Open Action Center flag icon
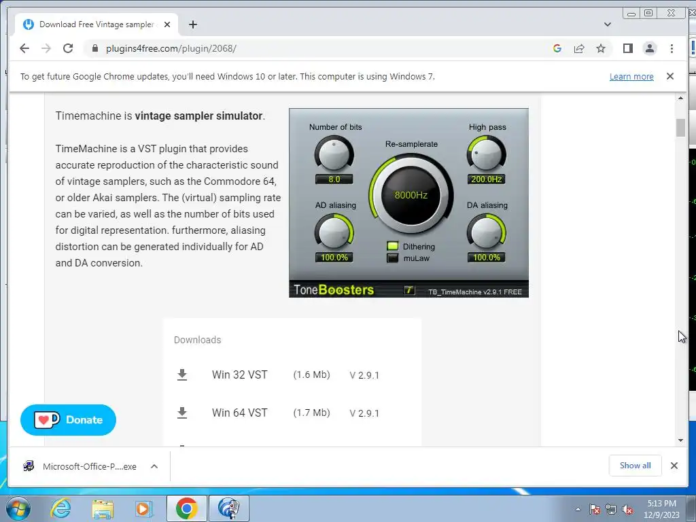 pyautogui.click(x=594, y=510)
